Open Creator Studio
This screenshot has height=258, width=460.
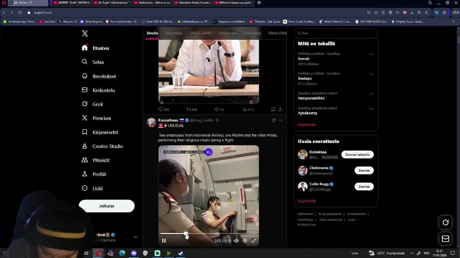point(102,146)
